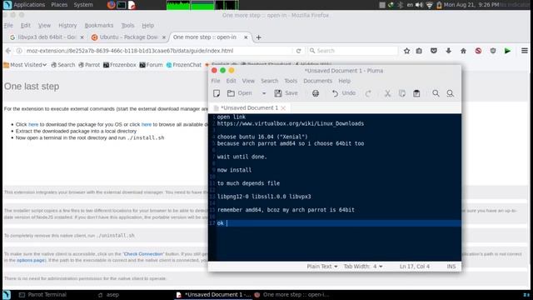
Task: Copy selection with Pluma's copy icon
Action: point(401,93)
